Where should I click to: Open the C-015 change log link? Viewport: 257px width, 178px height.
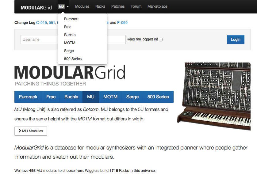[x=41, y=23]
